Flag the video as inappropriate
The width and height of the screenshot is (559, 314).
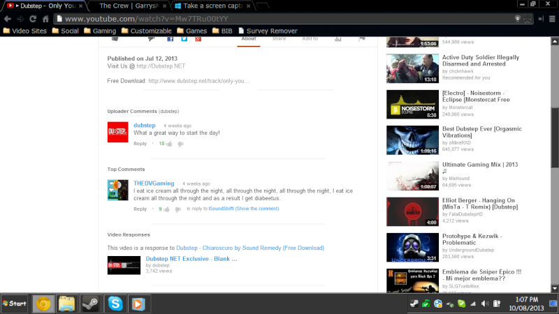tap(362, 39)
